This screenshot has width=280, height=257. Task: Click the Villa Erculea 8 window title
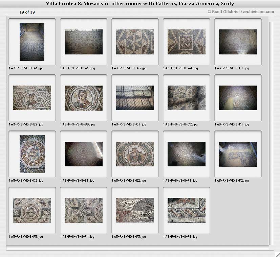click(x=140, y=3)
